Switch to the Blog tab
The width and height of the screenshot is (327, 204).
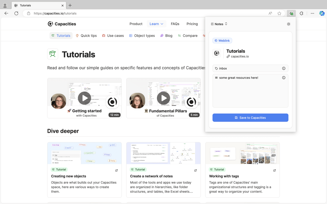pos(166,36)
